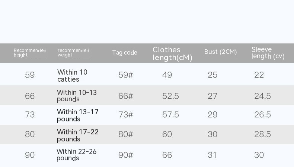The width and height of the screenshot is (294, 167).
Task: Select sleeve length value "28.5"
Action: 262,134
